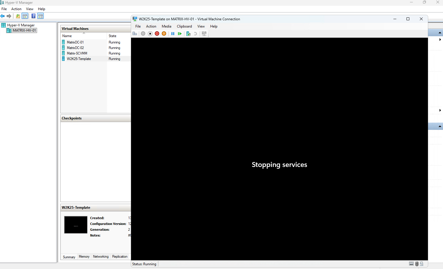This screenshot has width=443, height=269.
Task: Click the Stopping services VM screen text
Action: coord(279,165)
